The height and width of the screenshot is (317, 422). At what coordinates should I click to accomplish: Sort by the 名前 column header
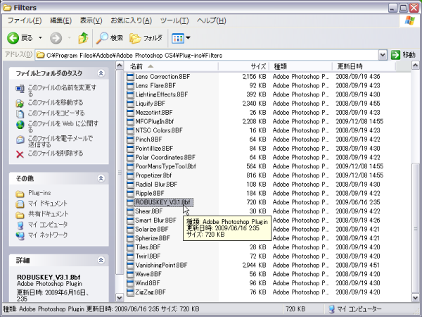click(x=171, y=66)
